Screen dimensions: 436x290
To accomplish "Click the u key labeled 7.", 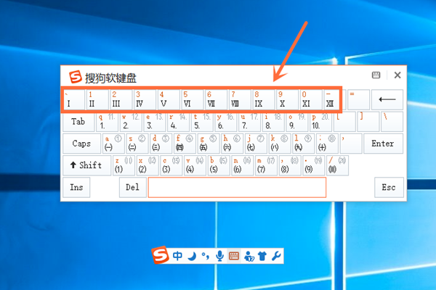I will tap(250, 122).
